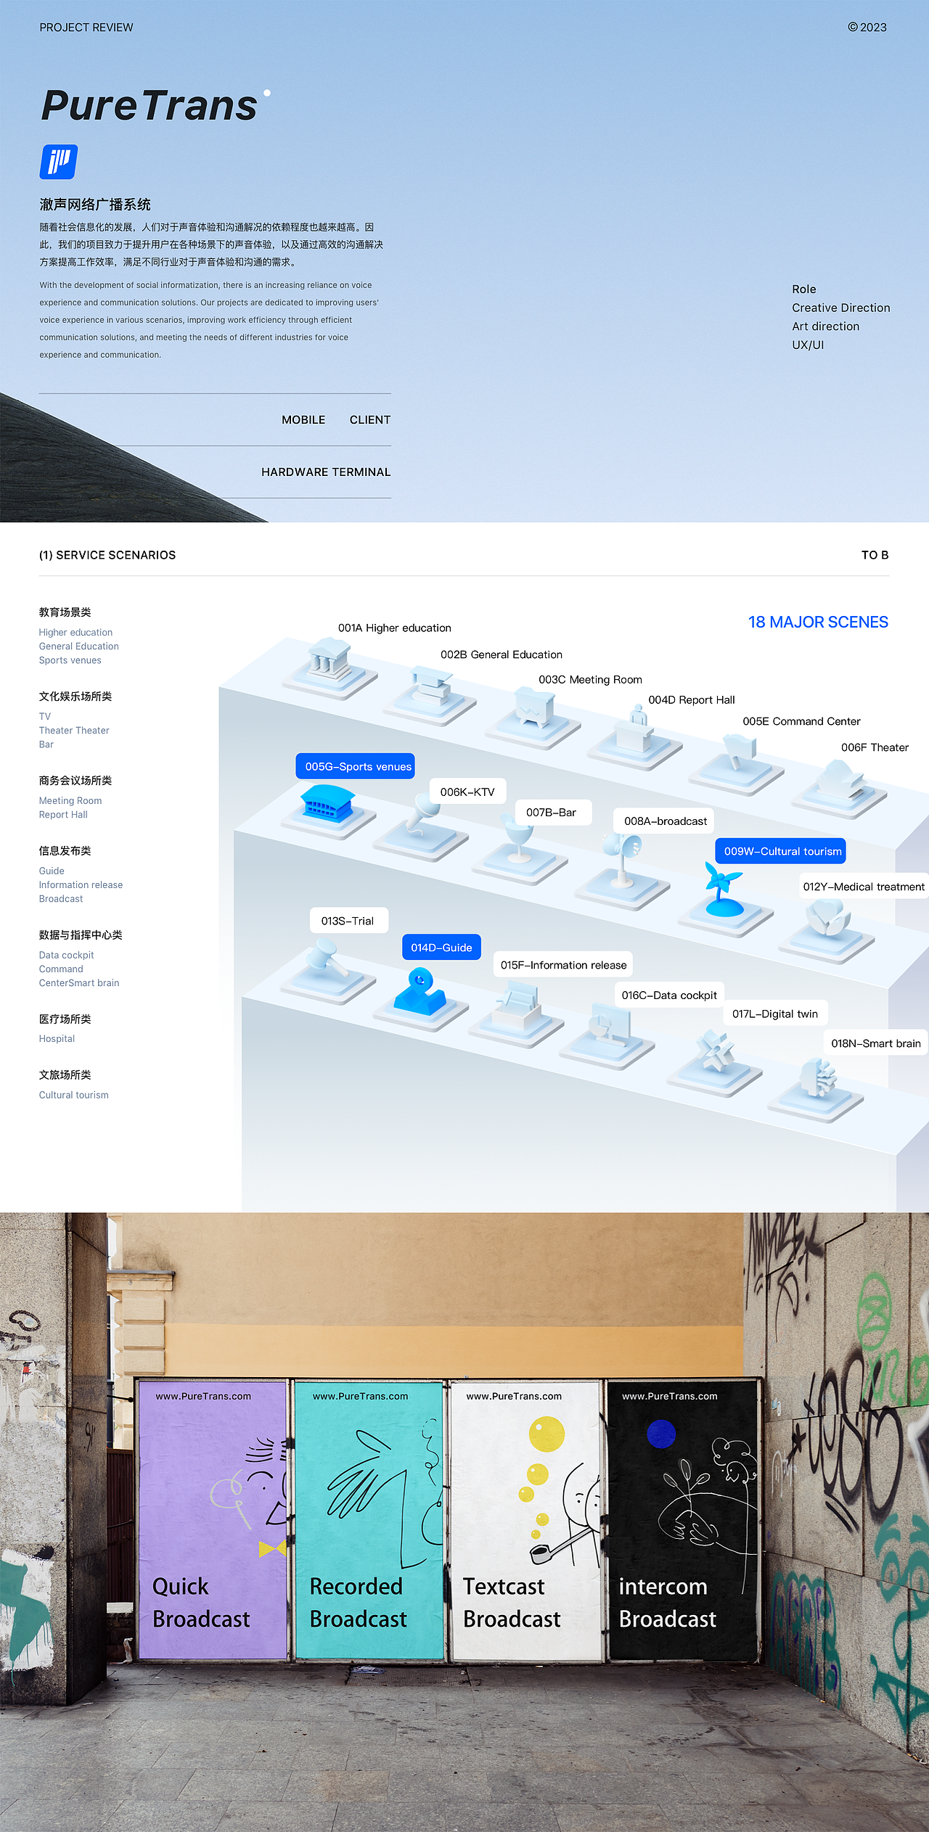Click the purple Quick Broadcast poster
This screenshot has height=1832, width=929.
point(213,1520)
